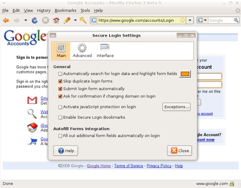The image size is (241, 188).
Task: Enable Secure Login Bookmarks checkbox
Action: click(x=60, y=117)
